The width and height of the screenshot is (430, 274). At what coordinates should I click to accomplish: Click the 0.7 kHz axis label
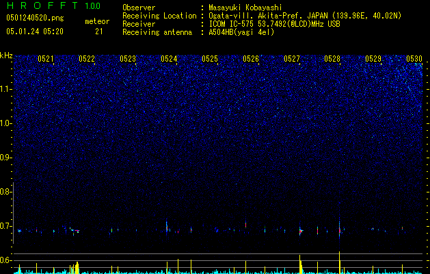[5, 226]
